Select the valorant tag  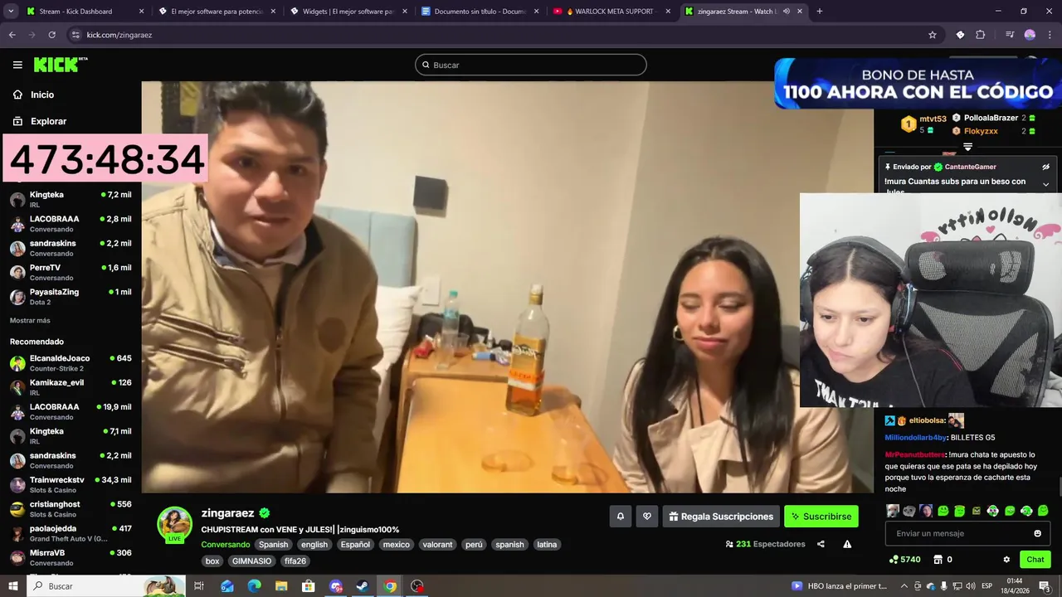437,545
